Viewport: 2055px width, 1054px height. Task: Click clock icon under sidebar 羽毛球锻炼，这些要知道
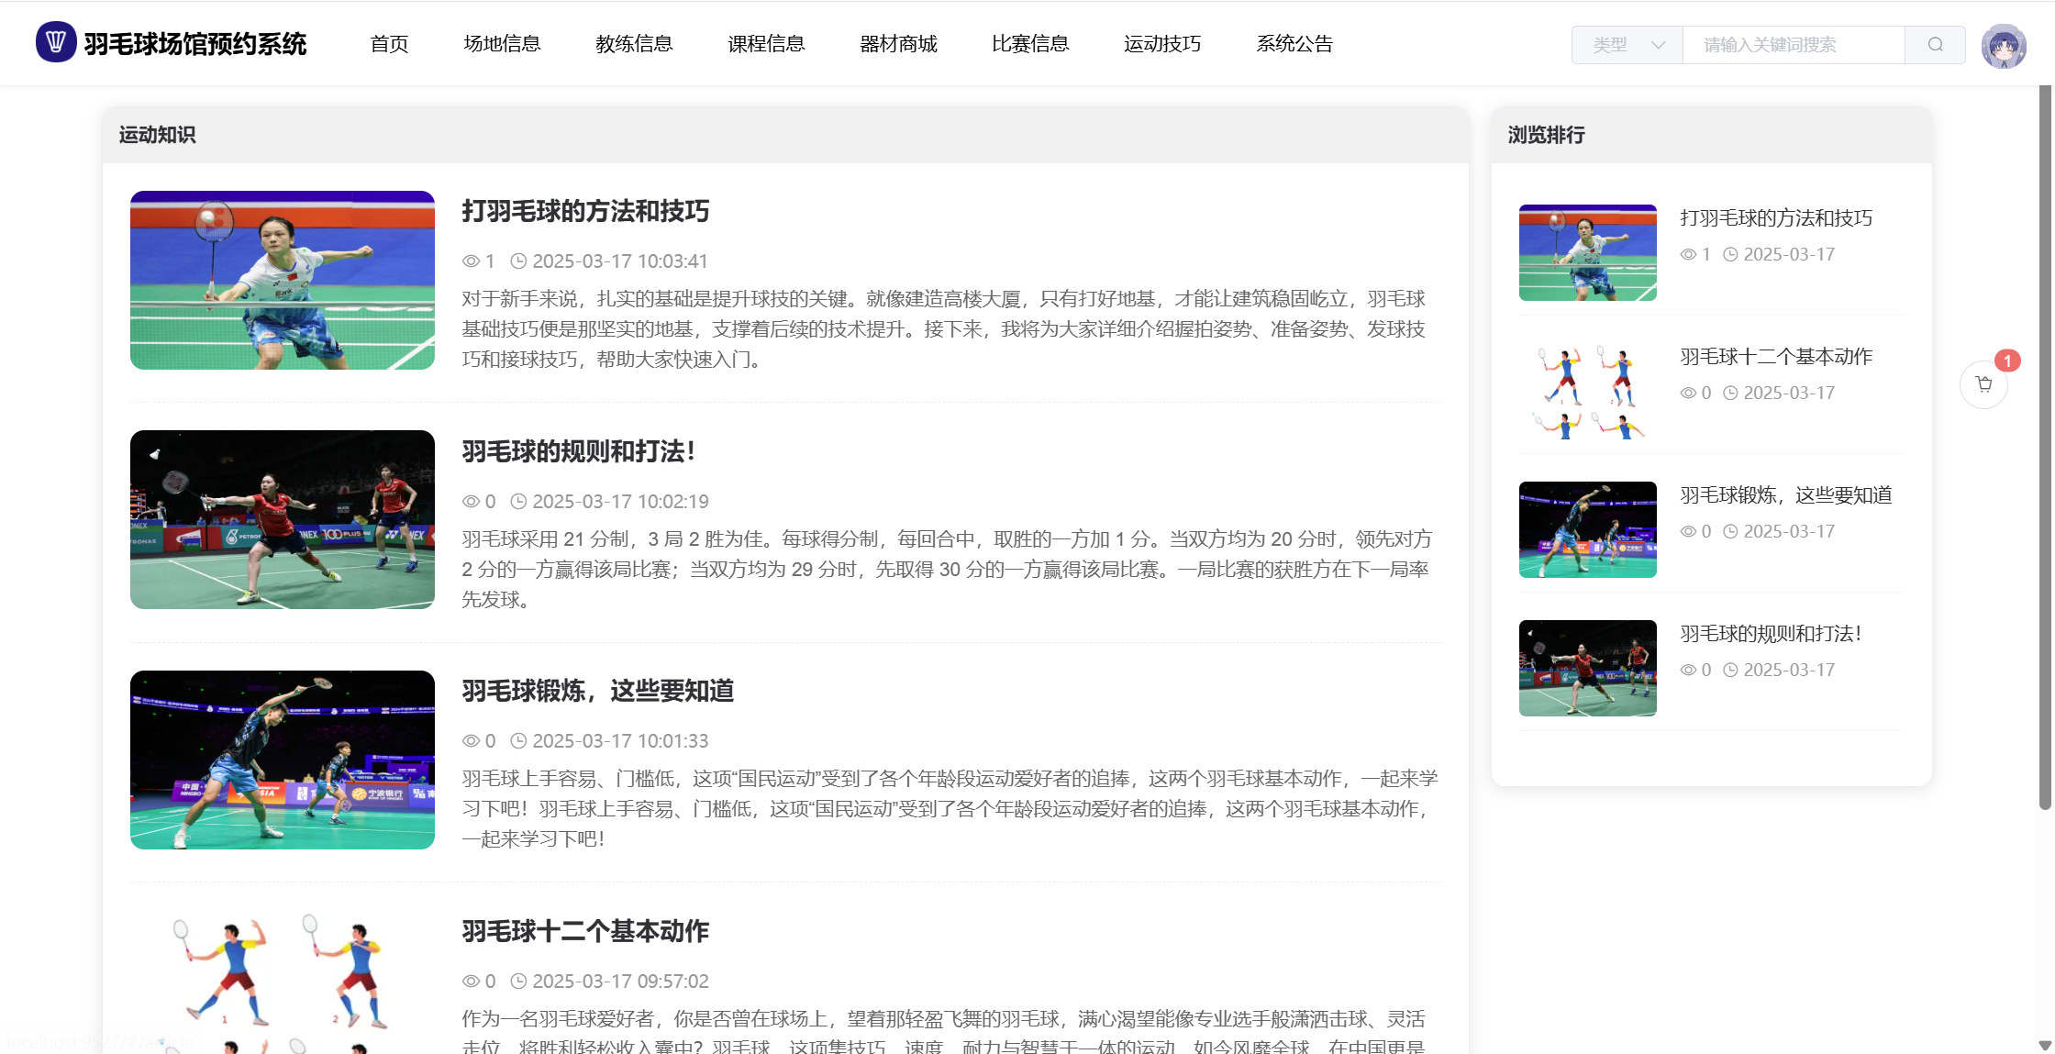(x=1730, y=531)
